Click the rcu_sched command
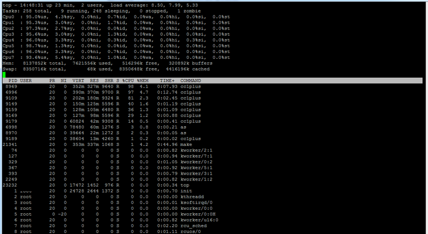 point(194,226)
